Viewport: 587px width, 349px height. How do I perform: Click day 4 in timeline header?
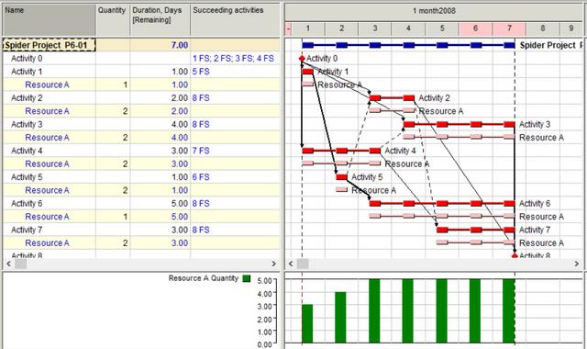coord(408,28)
